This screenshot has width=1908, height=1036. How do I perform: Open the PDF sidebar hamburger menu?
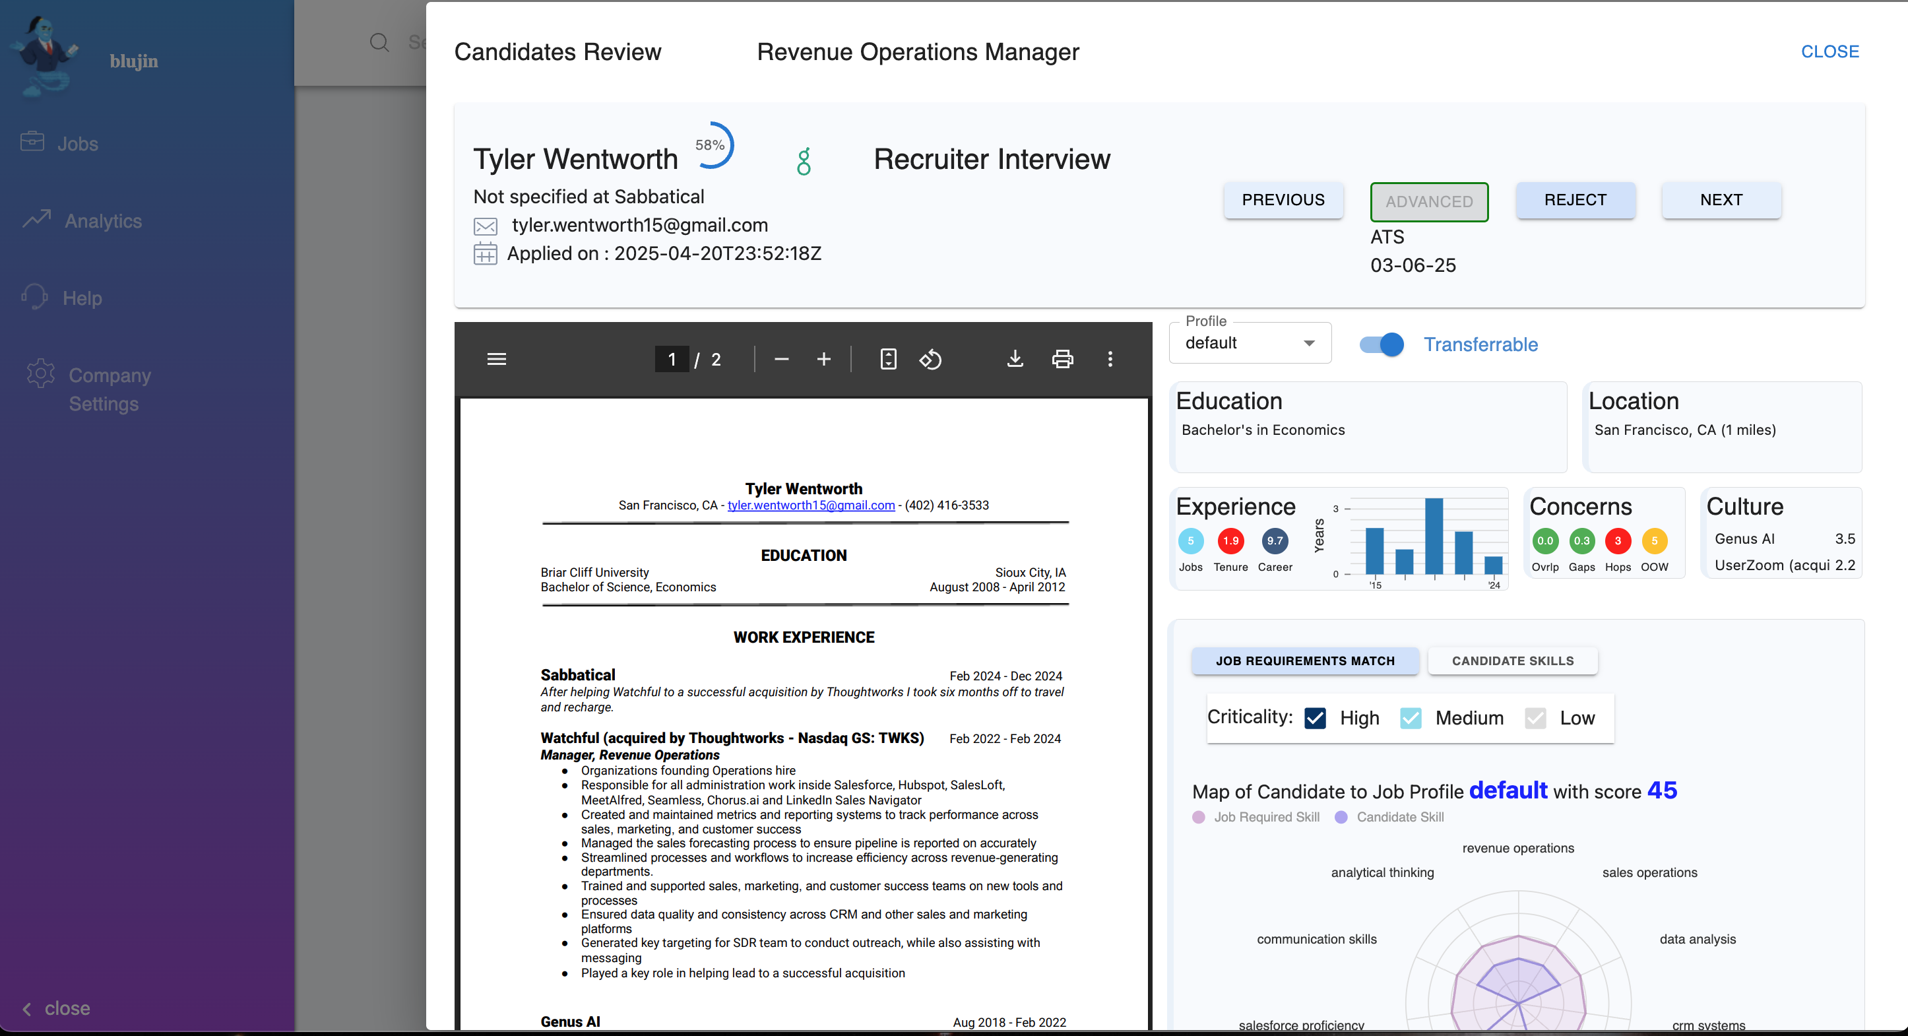coord(496,360)
